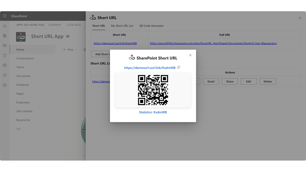Close the SharePoint Short URL dialog
Screen dimensions: 306x172
pos(190,55)
